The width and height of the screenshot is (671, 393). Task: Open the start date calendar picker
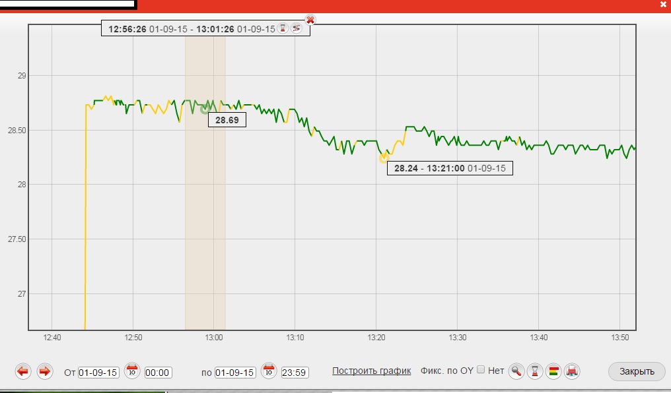(132, 371)
